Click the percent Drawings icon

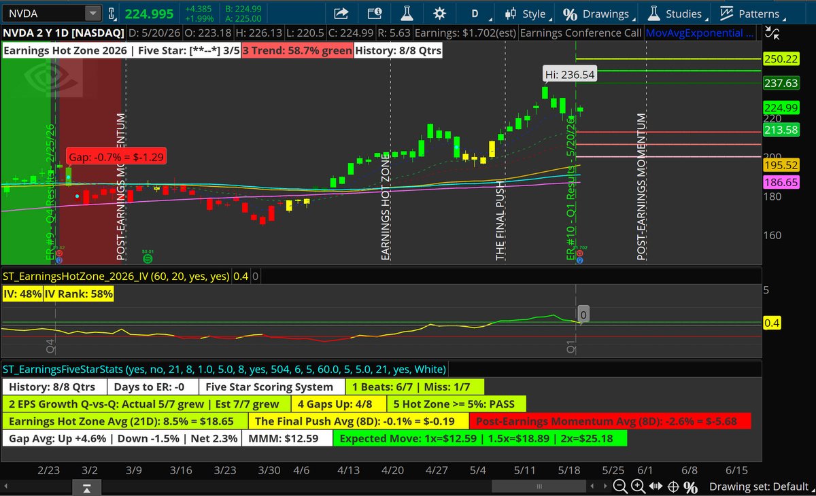570,14
